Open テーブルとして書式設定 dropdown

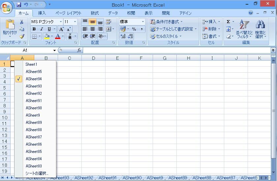click(x=173, y=29)
